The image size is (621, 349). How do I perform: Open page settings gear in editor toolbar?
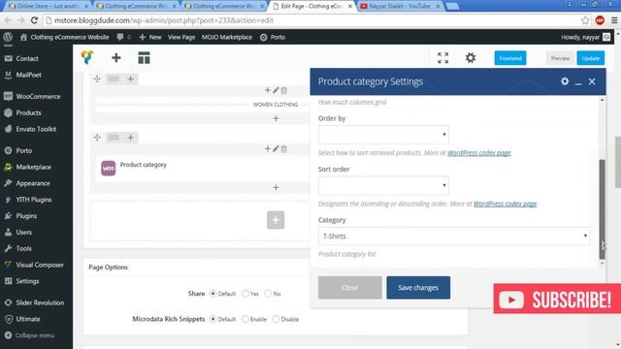[x=470, y=58]
